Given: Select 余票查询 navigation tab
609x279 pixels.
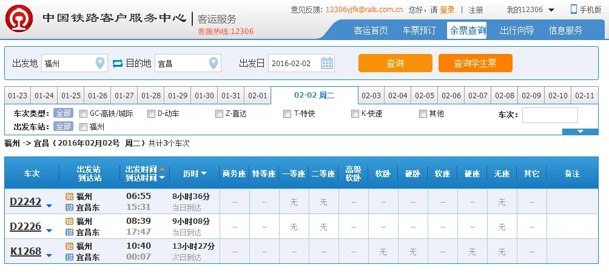Looking at the screenshot, I should click(x=467, y=30).
